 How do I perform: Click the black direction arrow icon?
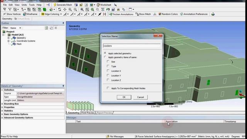click(100, 14)
